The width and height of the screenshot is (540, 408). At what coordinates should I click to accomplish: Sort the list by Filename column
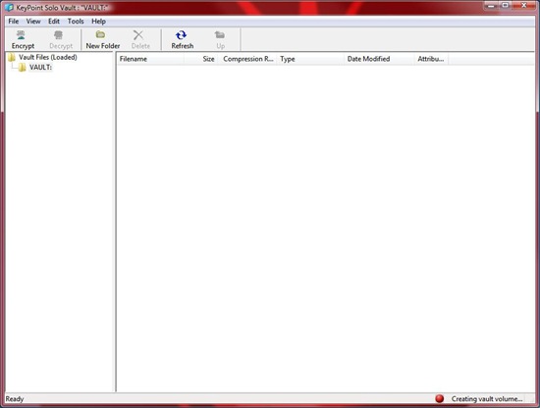[150, 59]
